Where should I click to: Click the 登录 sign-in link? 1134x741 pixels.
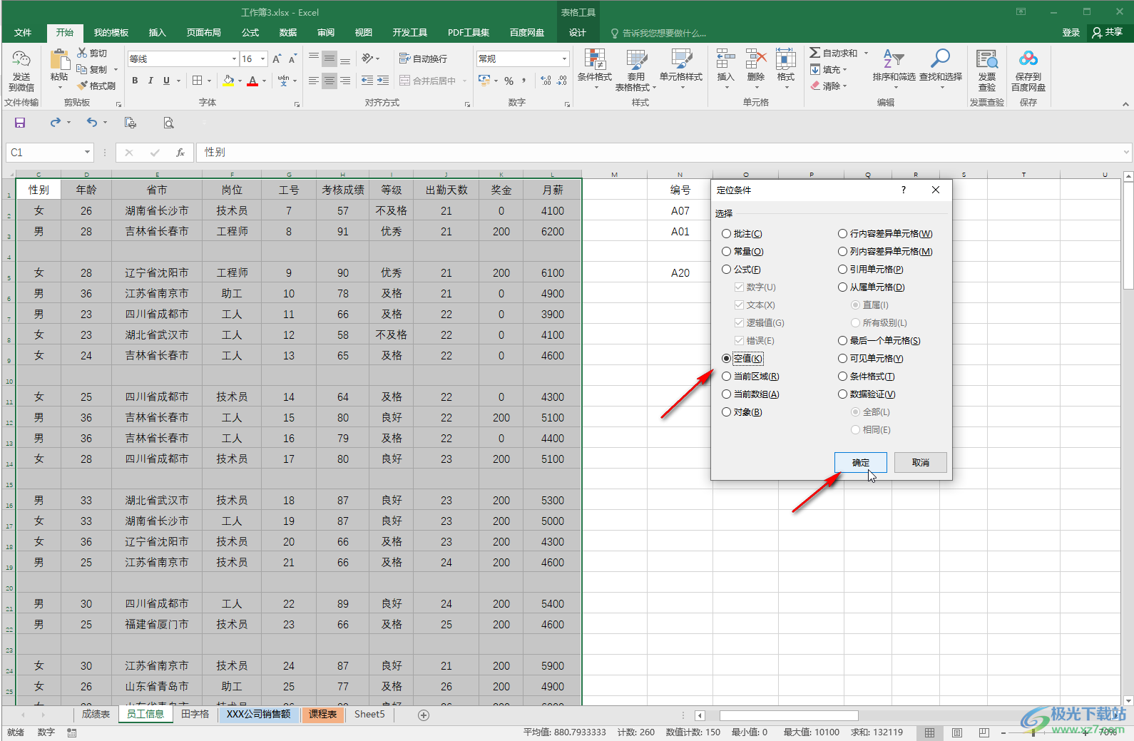(1071, 33)
